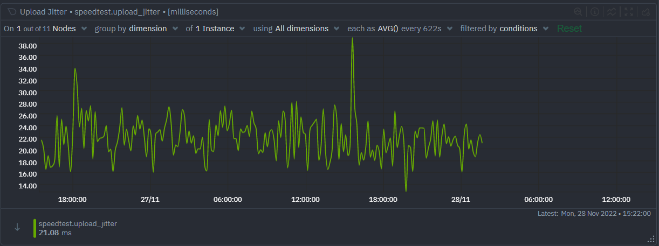The width and height of the screenshot is (659, 246).
Task: Click the down arrow sort icon in legend
Action: coord(17,227)
